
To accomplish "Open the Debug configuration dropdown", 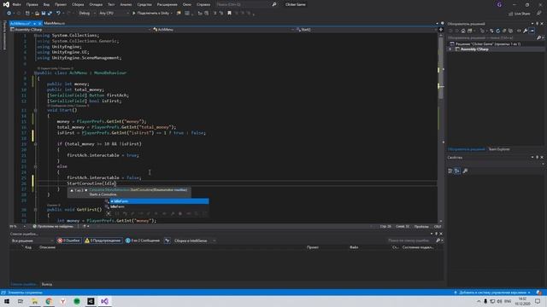I will click(87, 14).
